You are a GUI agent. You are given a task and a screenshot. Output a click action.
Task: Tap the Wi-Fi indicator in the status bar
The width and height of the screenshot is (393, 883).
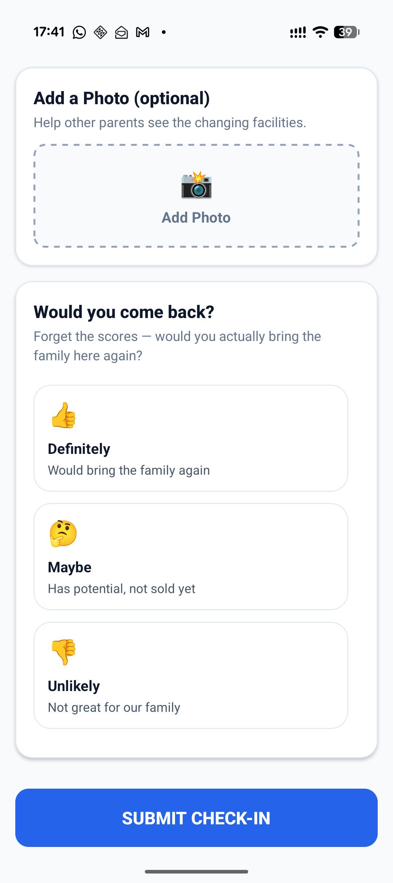click(x=319, y=32)
